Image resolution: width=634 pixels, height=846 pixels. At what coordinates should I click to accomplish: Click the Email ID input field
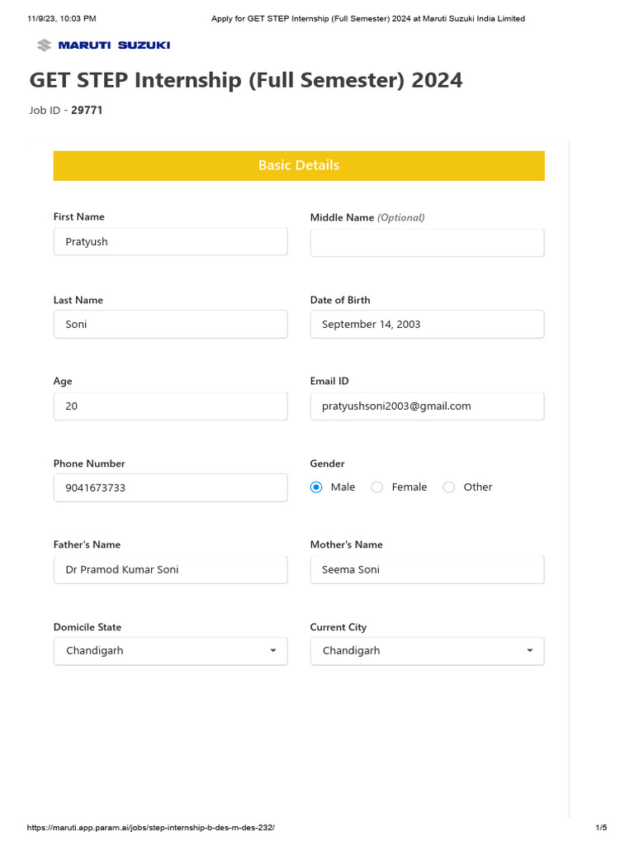[427, 406]
